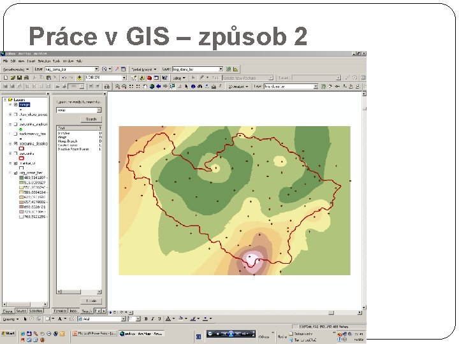Collapse the Layers tree root
Screen dimensions: 459x344
[5, 100]
